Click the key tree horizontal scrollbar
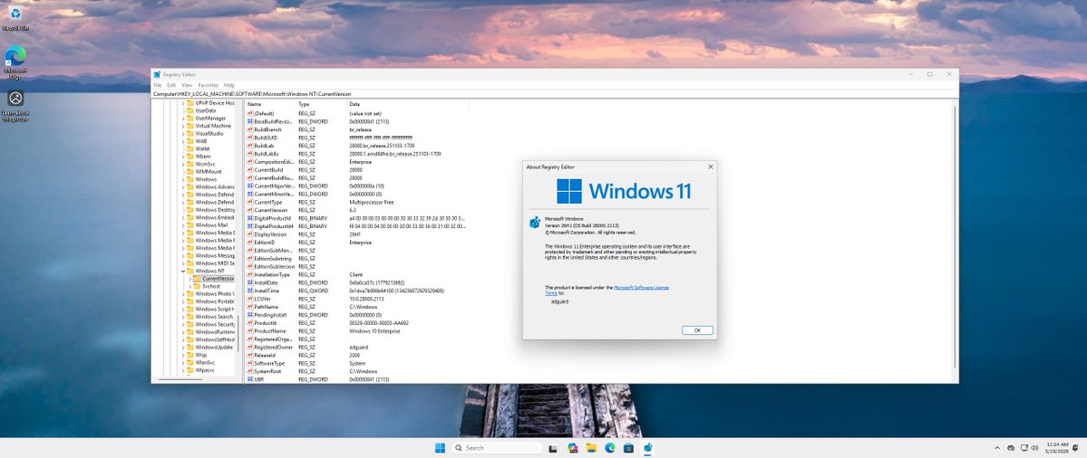 (x=180, y=379)
